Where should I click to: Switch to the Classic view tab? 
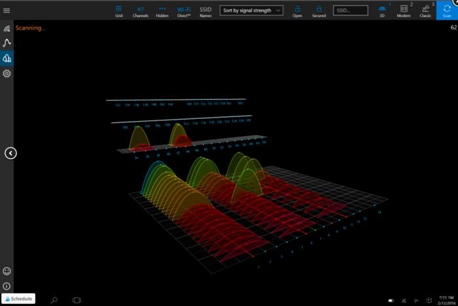[425, 10]
